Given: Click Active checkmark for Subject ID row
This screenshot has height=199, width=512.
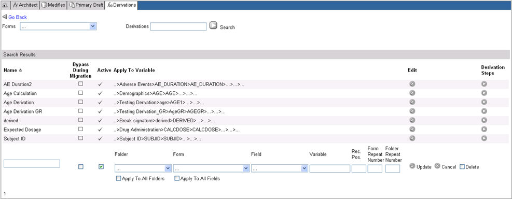Looking at the screenshot, I should pyautogui.click(x=100, y=138).
